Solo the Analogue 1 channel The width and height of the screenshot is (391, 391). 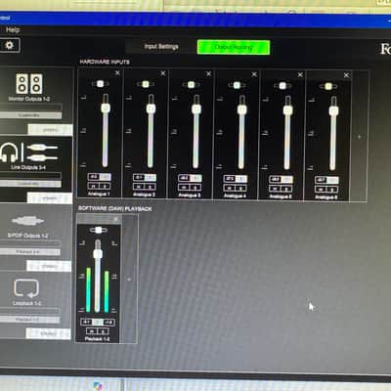click(105, 186)
